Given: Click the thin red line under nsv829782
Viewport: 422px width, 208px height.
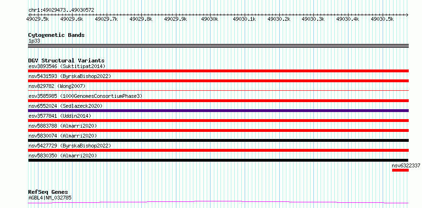Looking at the screenshot, I should click(218, 91).
